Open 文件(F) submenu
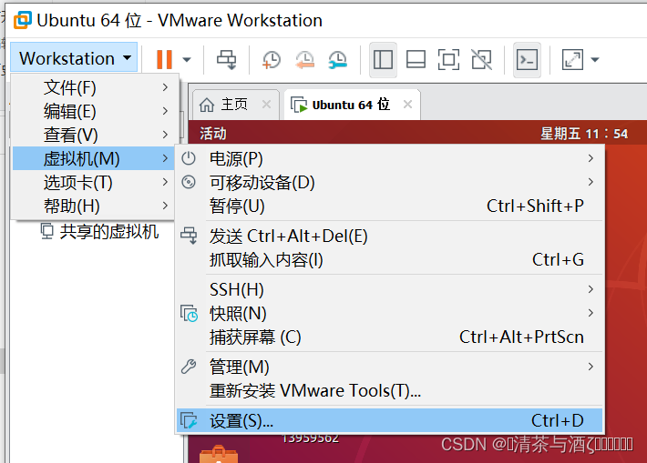Screen dimensions: 647x463 pyautogui.click(x=96, y=87)
